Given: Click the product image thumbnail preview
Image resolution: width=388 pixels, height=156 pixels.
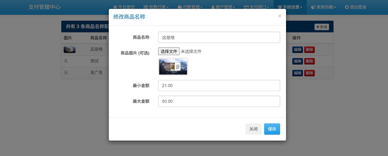Looking at the screenshot, I should [173, 67].
